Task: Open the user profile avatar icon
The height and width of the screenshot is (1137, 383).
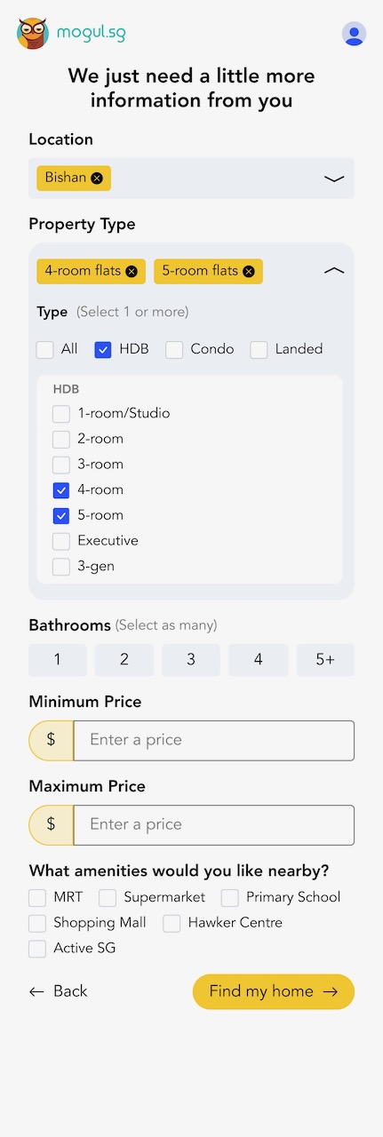Action: coord(354,34)
